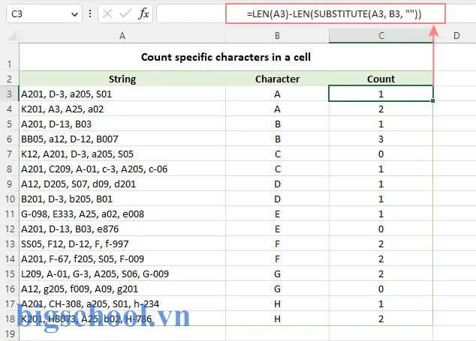The width and height of the screenshot is (476, 341).
Task: Click cell 'A201, C209, A-01, c-3, A205, c-06'
Action: [x=122, y=169]
